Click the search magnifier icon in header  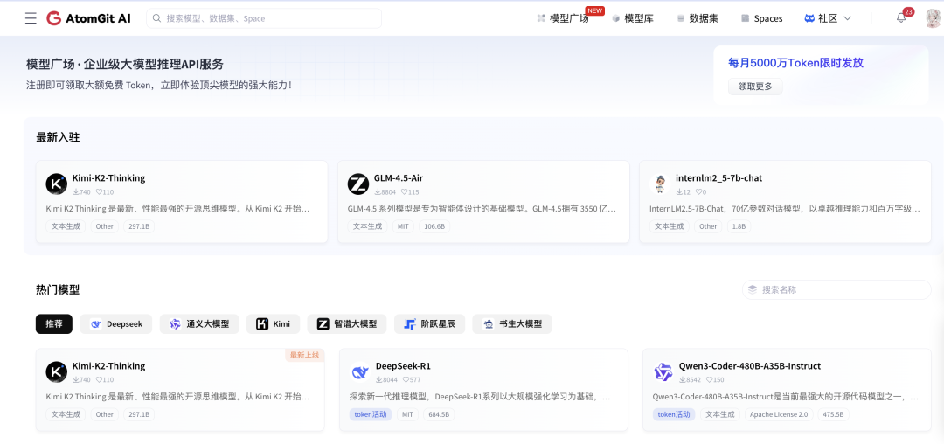(156, 18)
